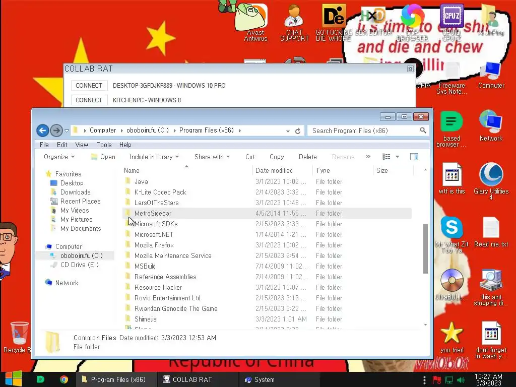Open the Help menu

pos(125,145)
